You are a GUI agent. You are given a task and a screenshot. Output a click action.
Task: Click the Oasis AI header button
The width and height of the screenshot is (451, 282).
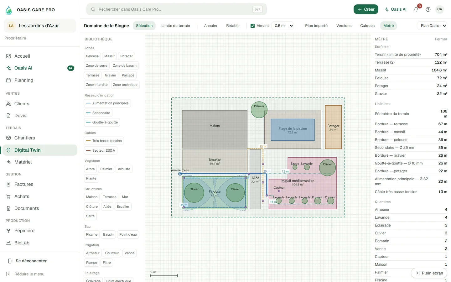396,9
